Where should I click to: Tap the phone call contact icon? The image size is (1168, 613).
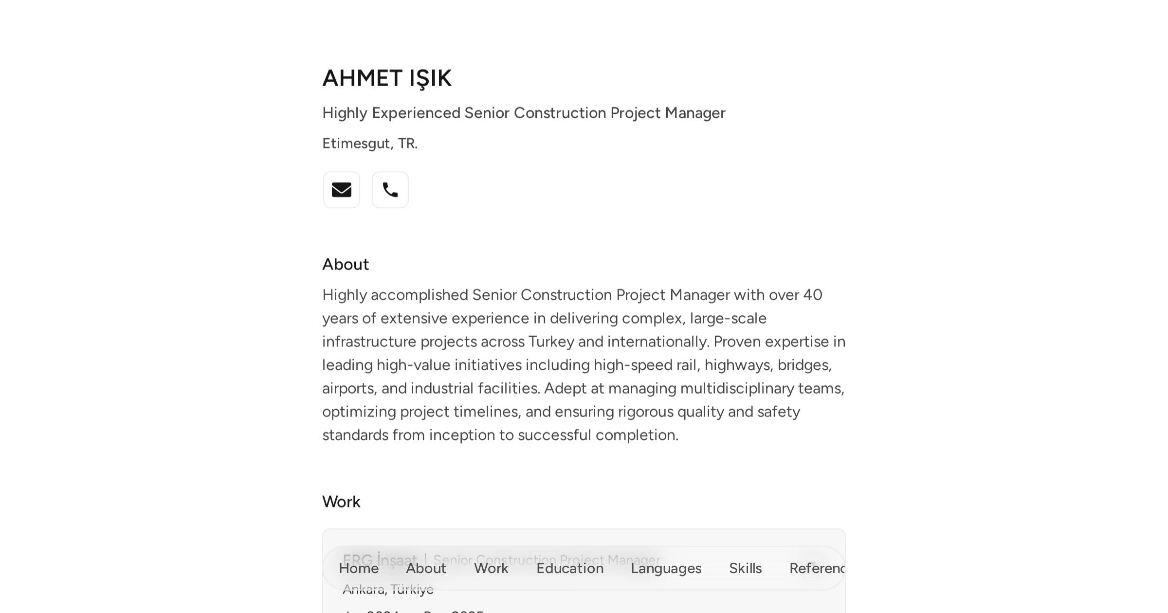point(390,190)
